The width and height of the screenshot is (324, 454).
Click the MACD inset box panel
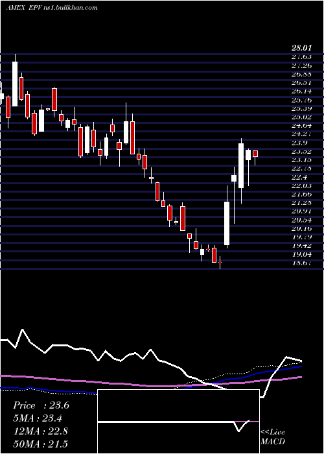coord(178,422)
